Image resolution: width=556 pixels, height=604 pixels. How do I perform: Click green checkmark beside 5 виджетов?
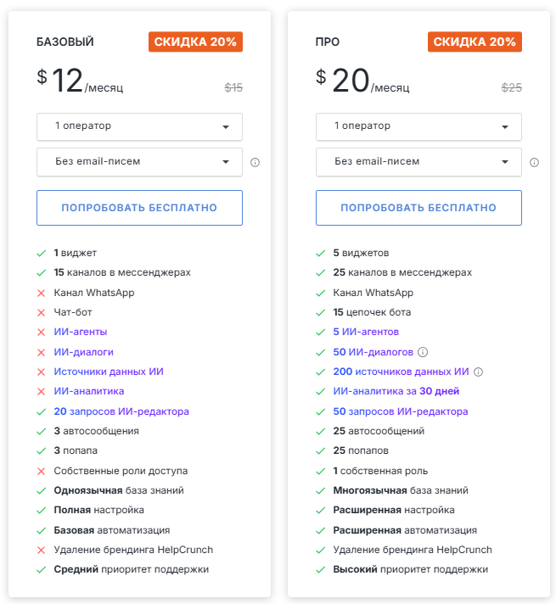pyautogui.click(x=320, y=253)
